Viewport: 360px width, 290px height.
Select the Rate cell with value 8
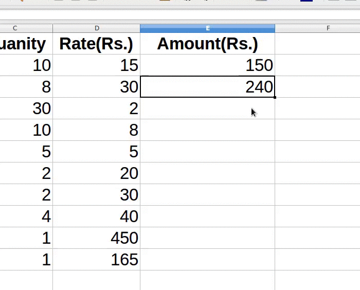coord(96,130)
